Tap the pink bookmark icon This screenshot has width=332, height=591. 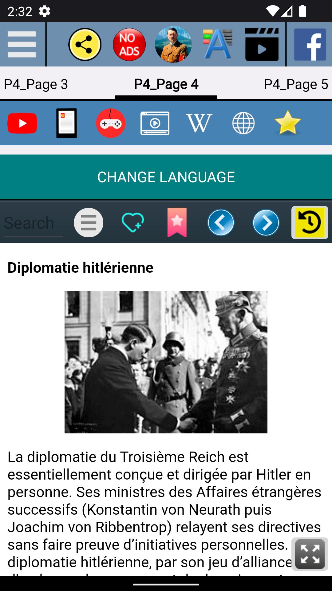click(177, 222)
